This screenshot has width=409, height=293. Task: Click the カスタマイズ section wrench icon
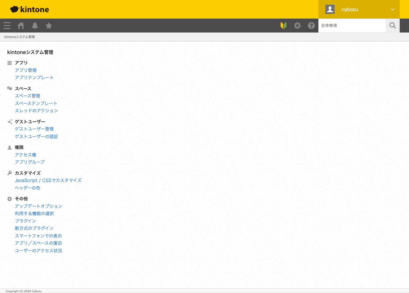[x=10, y=173]
